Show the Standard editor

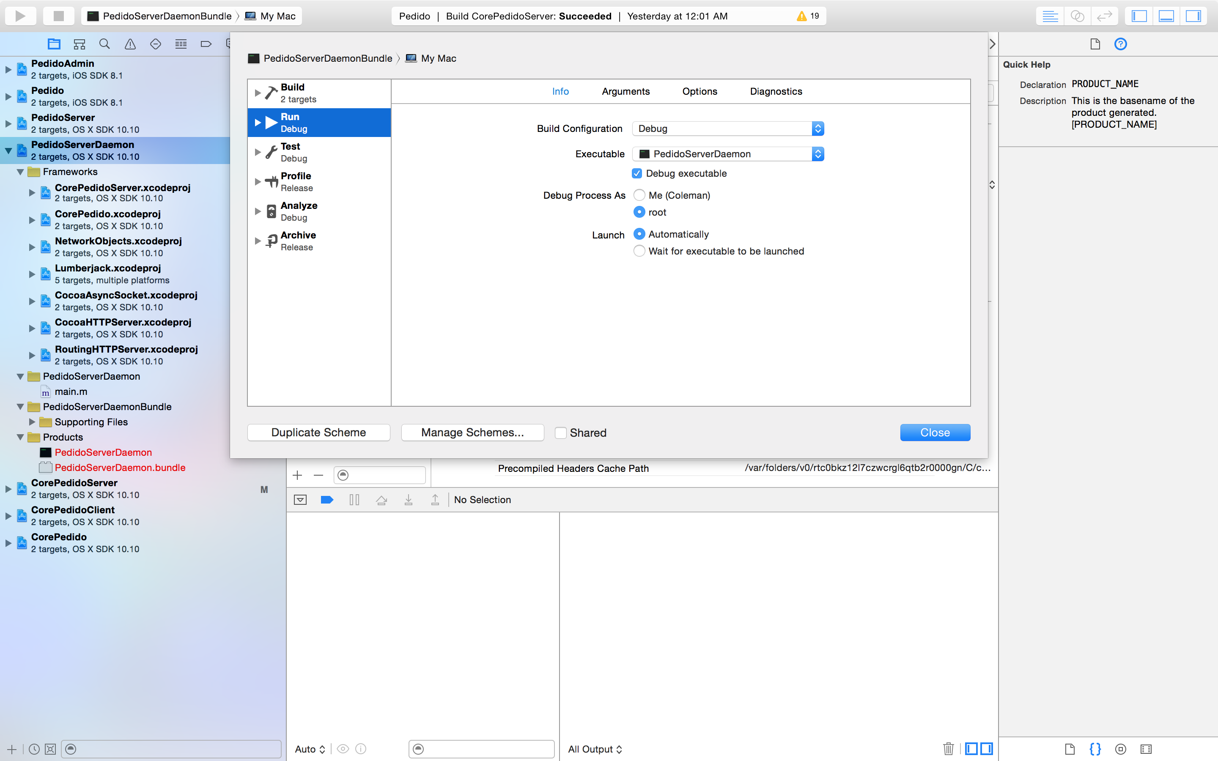1050,16
